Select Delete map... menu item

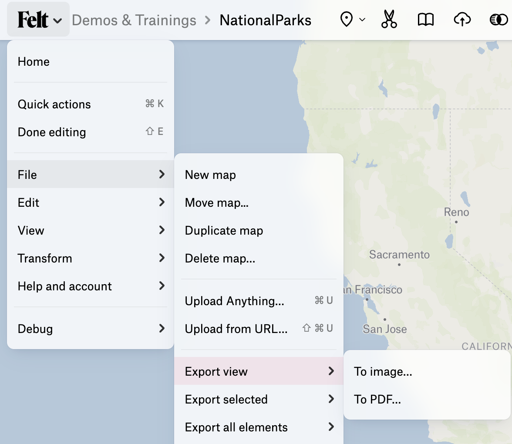pyautogui.click(x=220, y=258)
